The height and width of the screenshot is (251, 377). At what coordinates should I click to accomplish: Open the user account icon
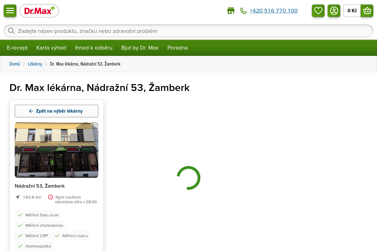point(334,11)
